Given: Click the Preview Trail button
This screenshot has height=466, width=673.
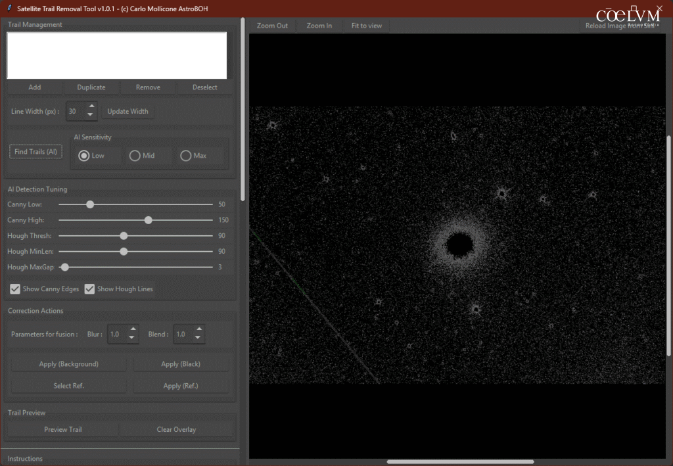Looking at the screenshot, I should coord(63,430).
